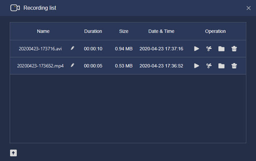The height and width of the screenshot is (161, 256).
Task: Select the 20200423-173716.avi file name
Action: 40,48
